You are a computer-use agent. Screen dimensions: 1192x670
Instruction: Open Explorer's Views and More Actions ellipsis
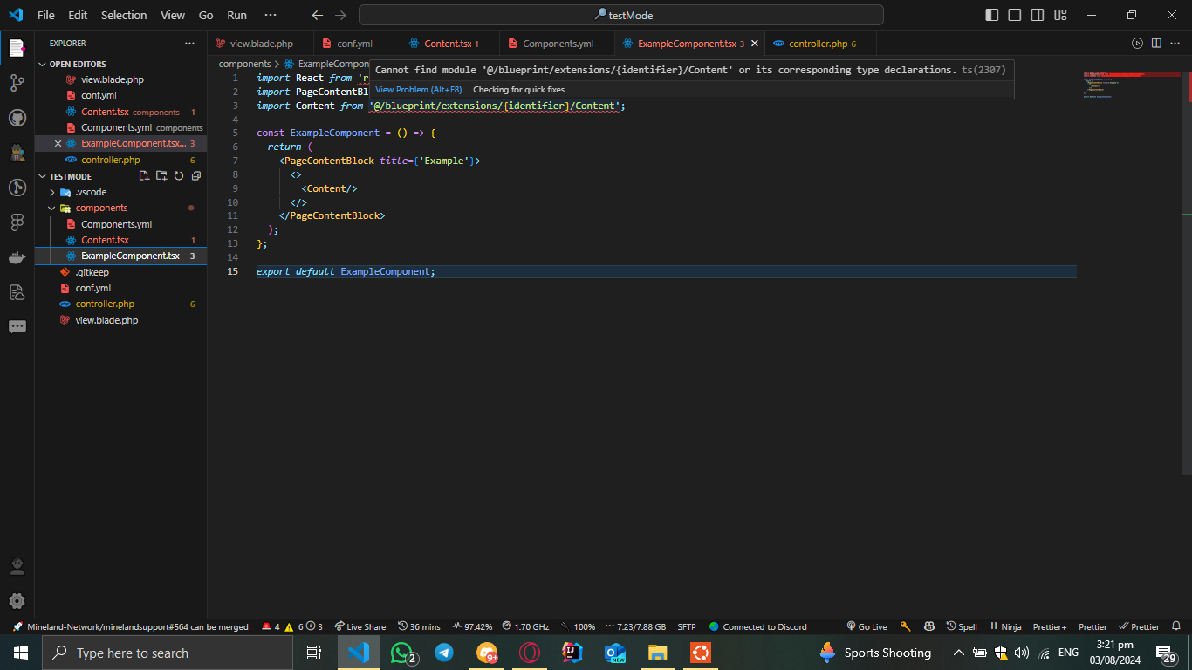pos(189,43)
